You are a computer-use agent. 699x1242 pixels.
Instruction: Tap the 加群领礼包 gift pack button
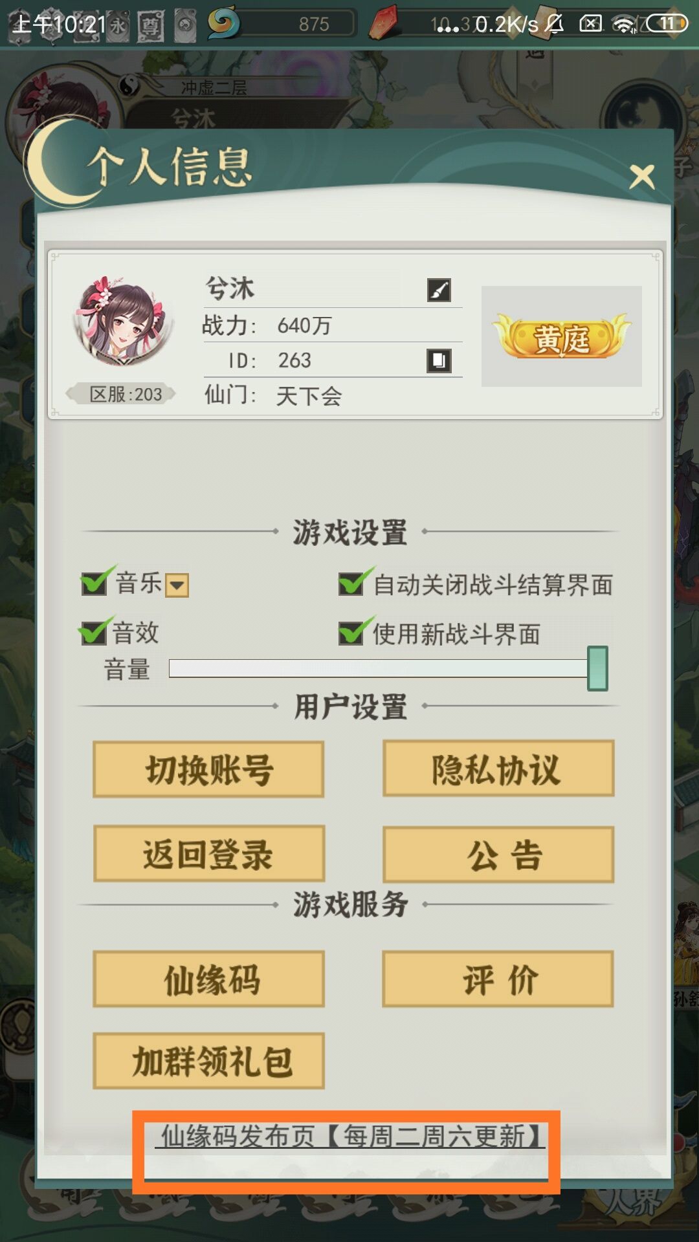click(208, 1061)
